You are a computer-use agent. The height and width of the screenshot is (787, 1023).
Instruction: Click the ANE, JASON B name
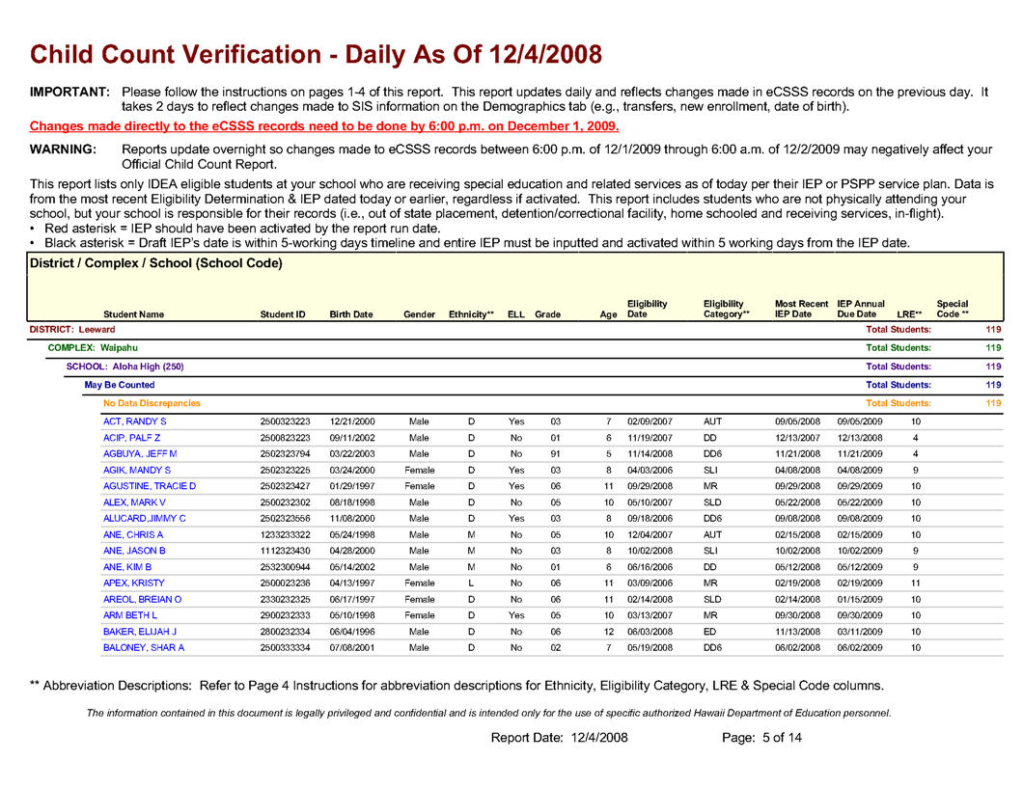pos(134,551)
